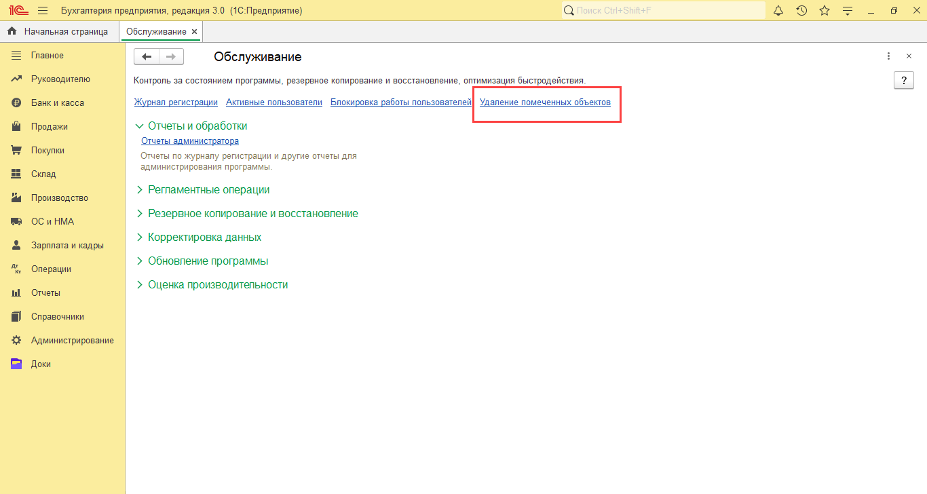Expand Резервное копирование и восстановление section

pos(140,214)
